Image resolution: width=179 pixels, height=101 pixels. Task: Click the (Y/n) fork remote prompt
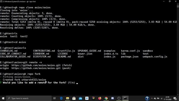tap(71, 83)
